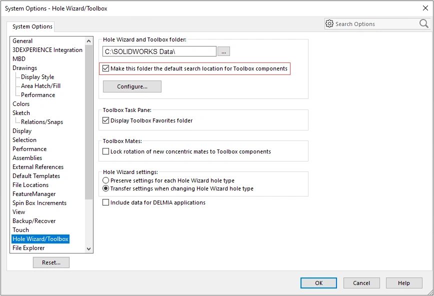Close the System Options dialog
Screen dimensions: 434x296
pyautogui.click(x=425, y=8)
